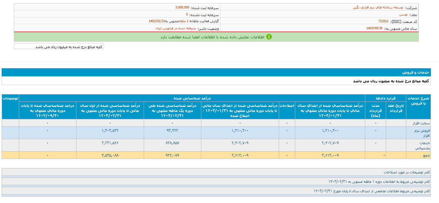The image size is (439, 203).
Task: Click the قراردادها column group header
Action: (x=386, y=98)
